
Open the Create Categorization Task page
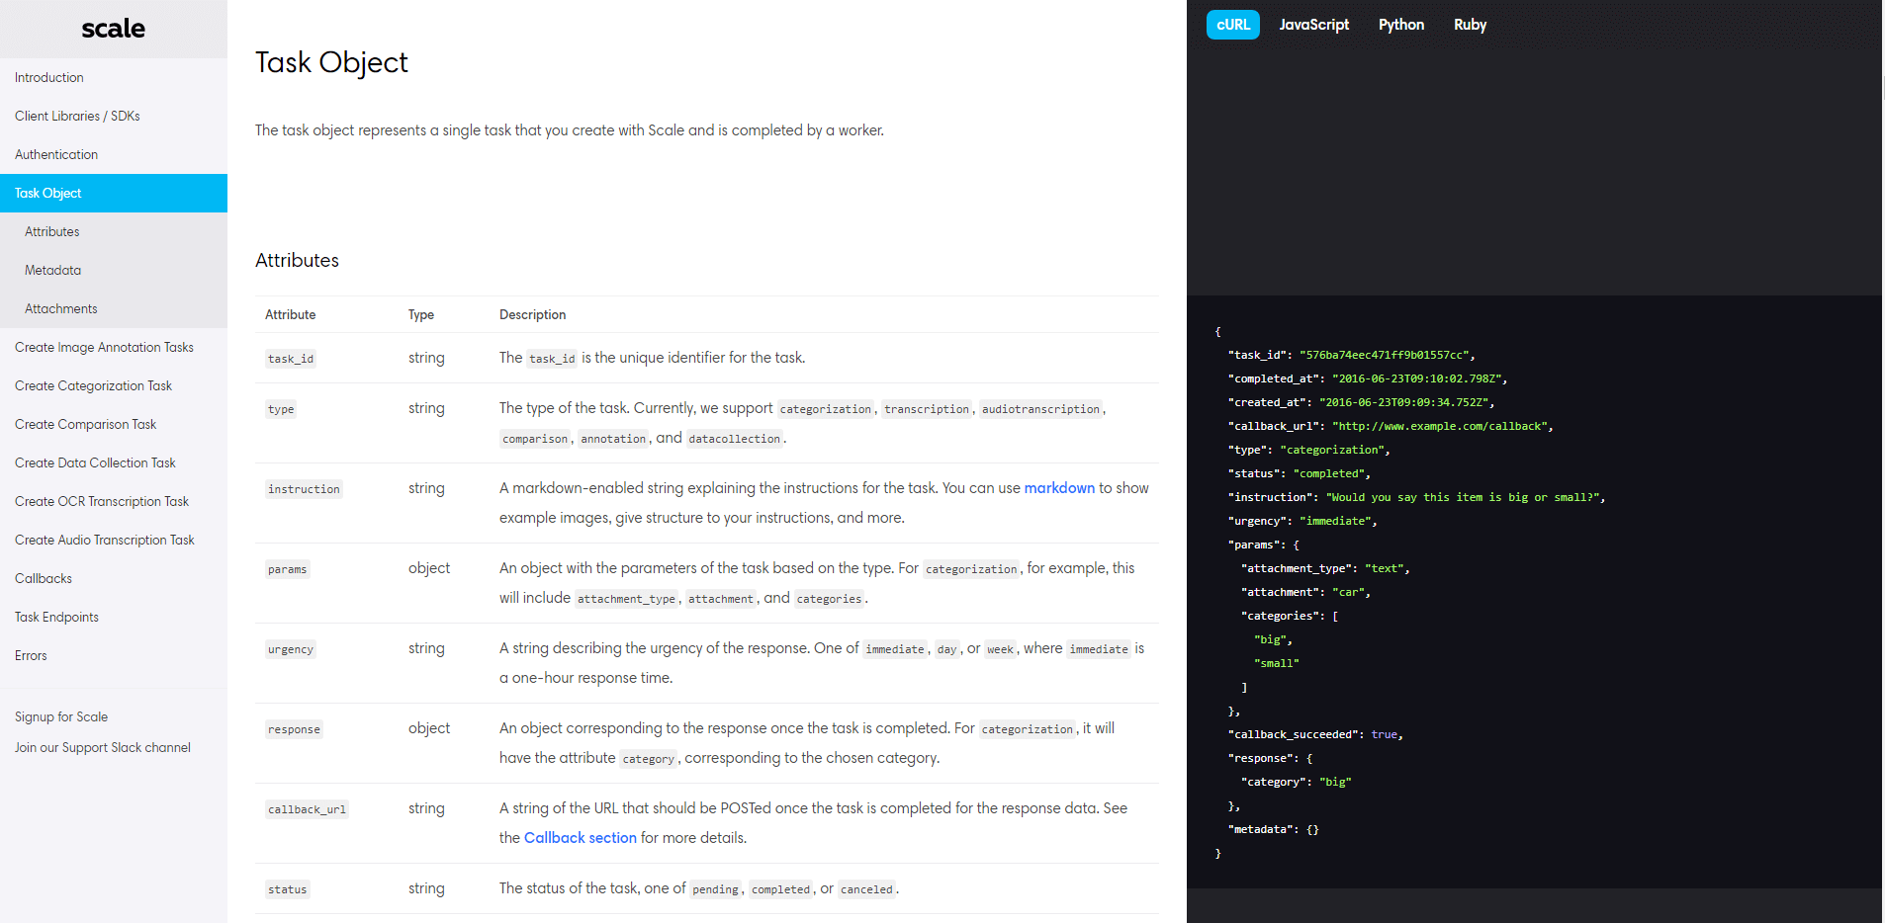coord(93,385)
